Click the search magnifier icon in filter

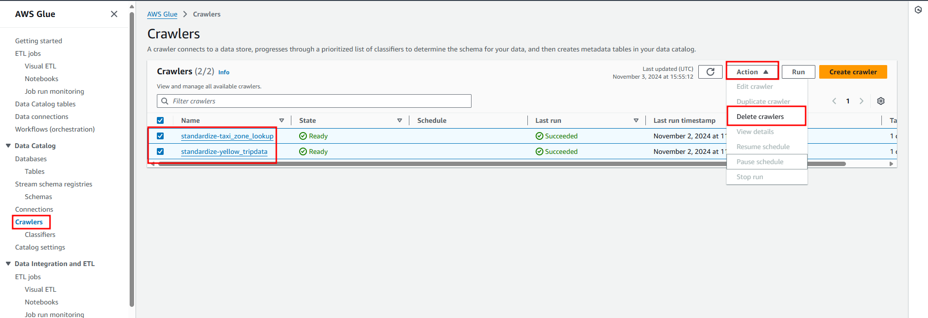165,101
